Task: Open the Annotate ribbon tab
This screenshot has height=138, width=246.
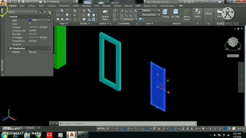Action: click(x=86, y=6)
